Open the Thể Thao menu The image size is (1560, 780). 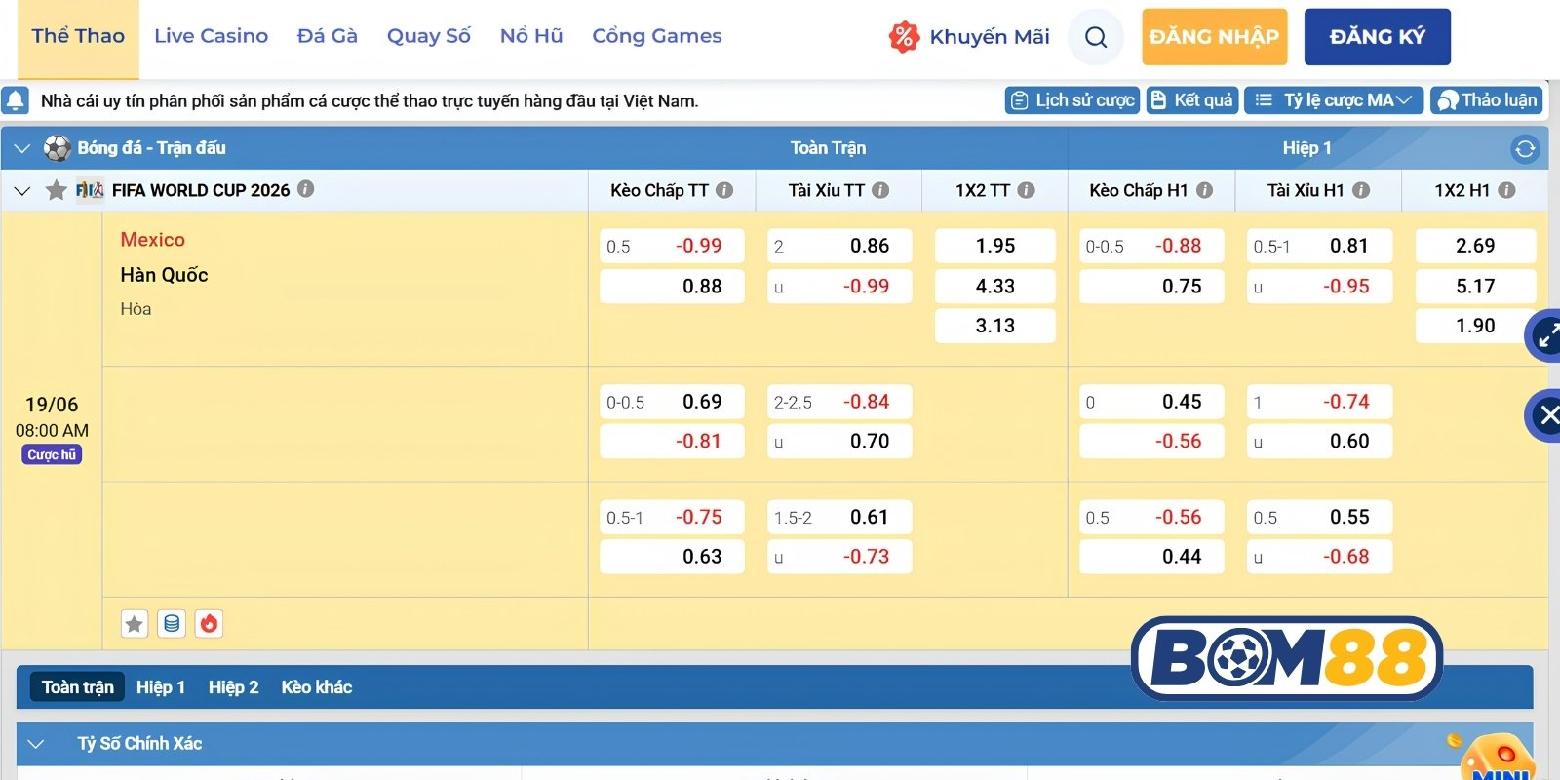(x=78, y=37)
